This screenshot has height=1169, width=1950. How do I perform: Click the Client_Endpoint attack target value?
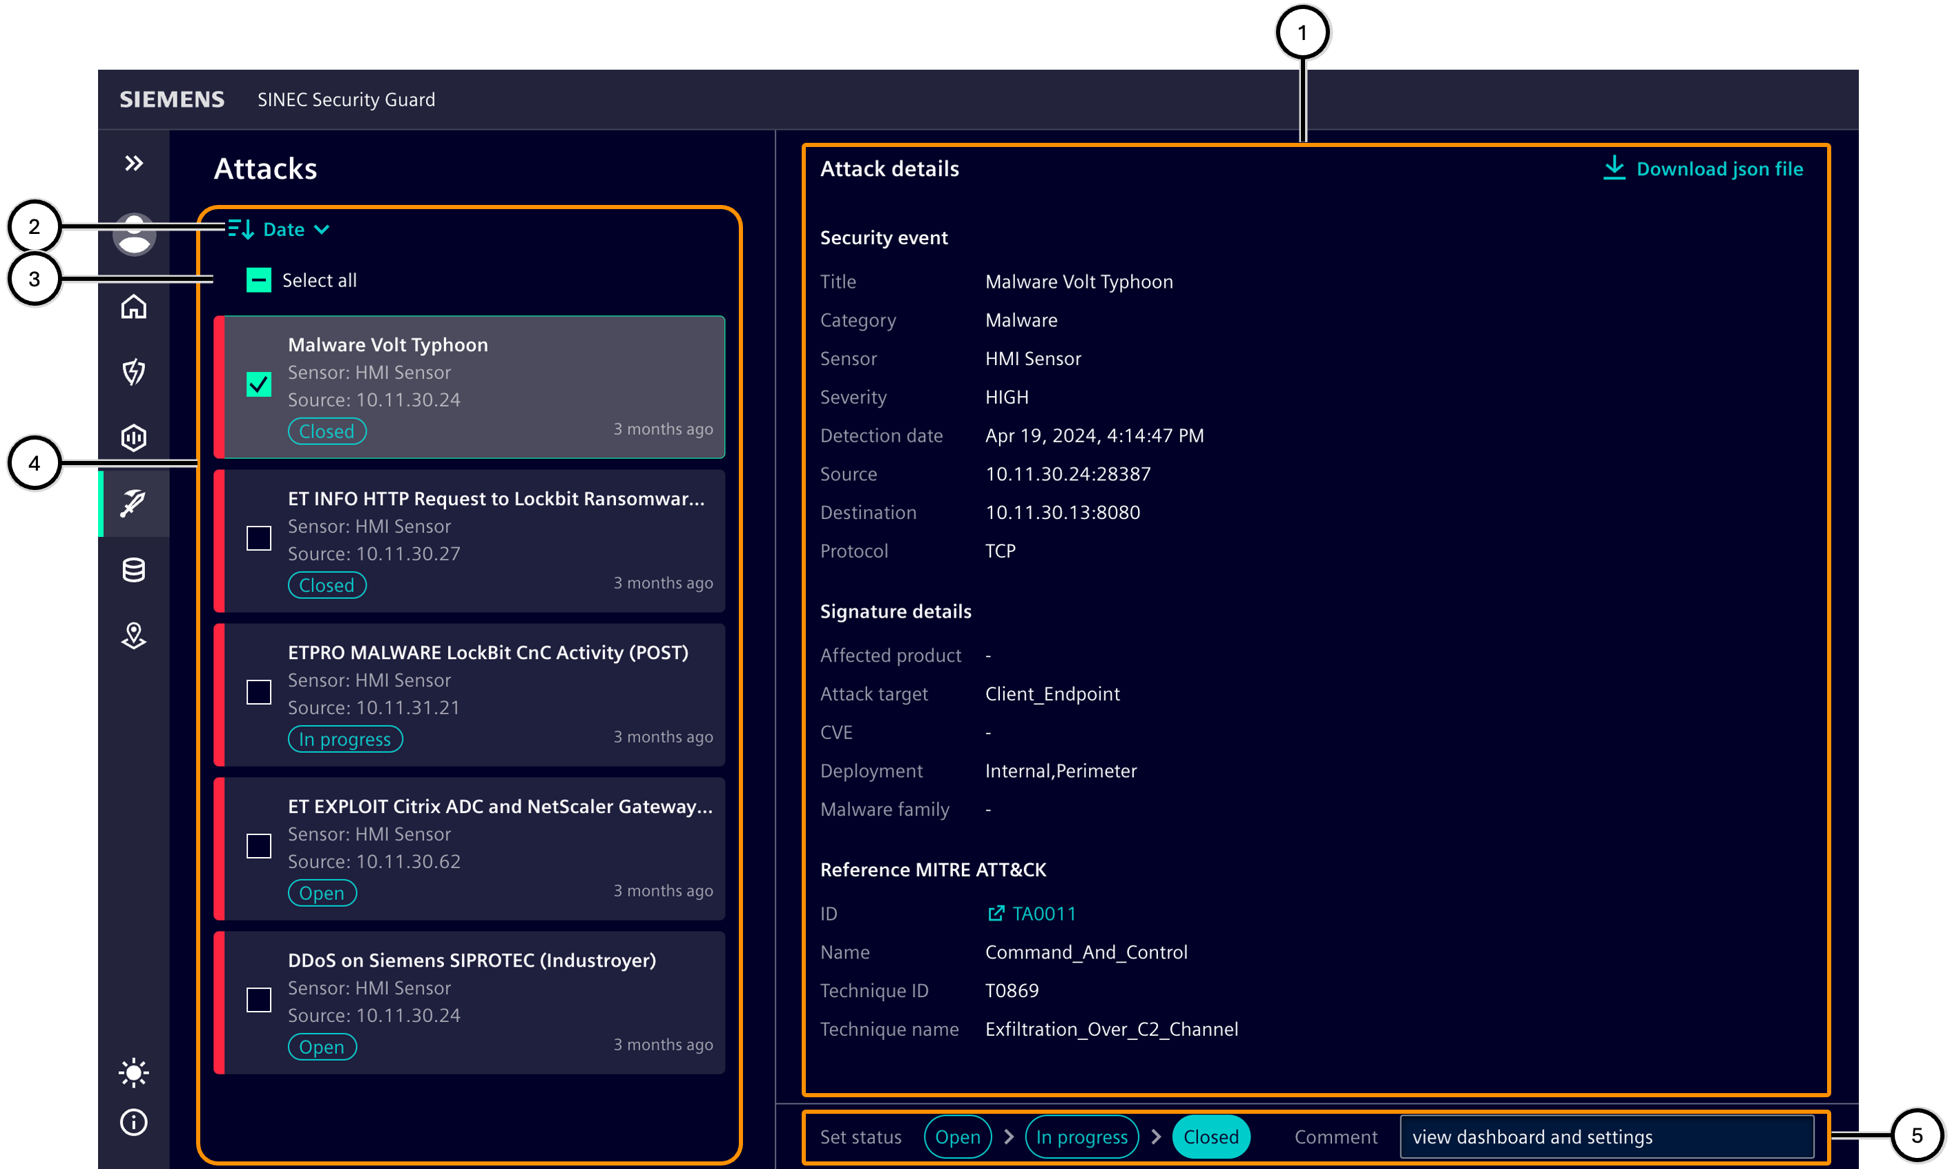1052,694
